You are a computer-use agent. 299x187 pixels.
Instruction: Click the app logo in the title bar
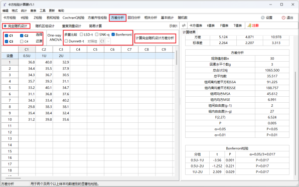[x=5, y=5]
